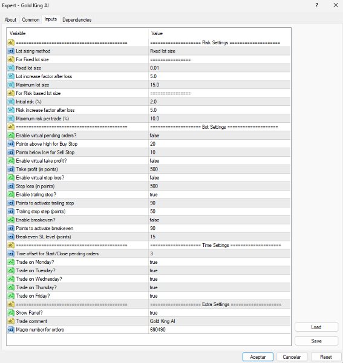
Task: Open the Enable virtual take profit? value list
Action: coord(220,161)
